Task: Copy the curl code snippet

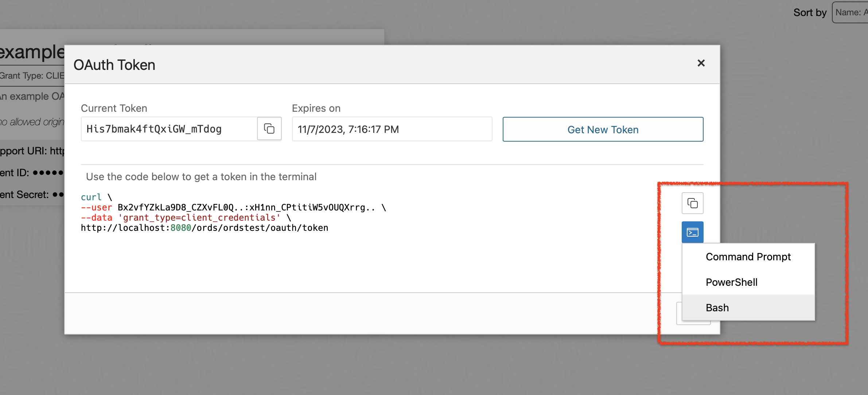Action: 692,203
